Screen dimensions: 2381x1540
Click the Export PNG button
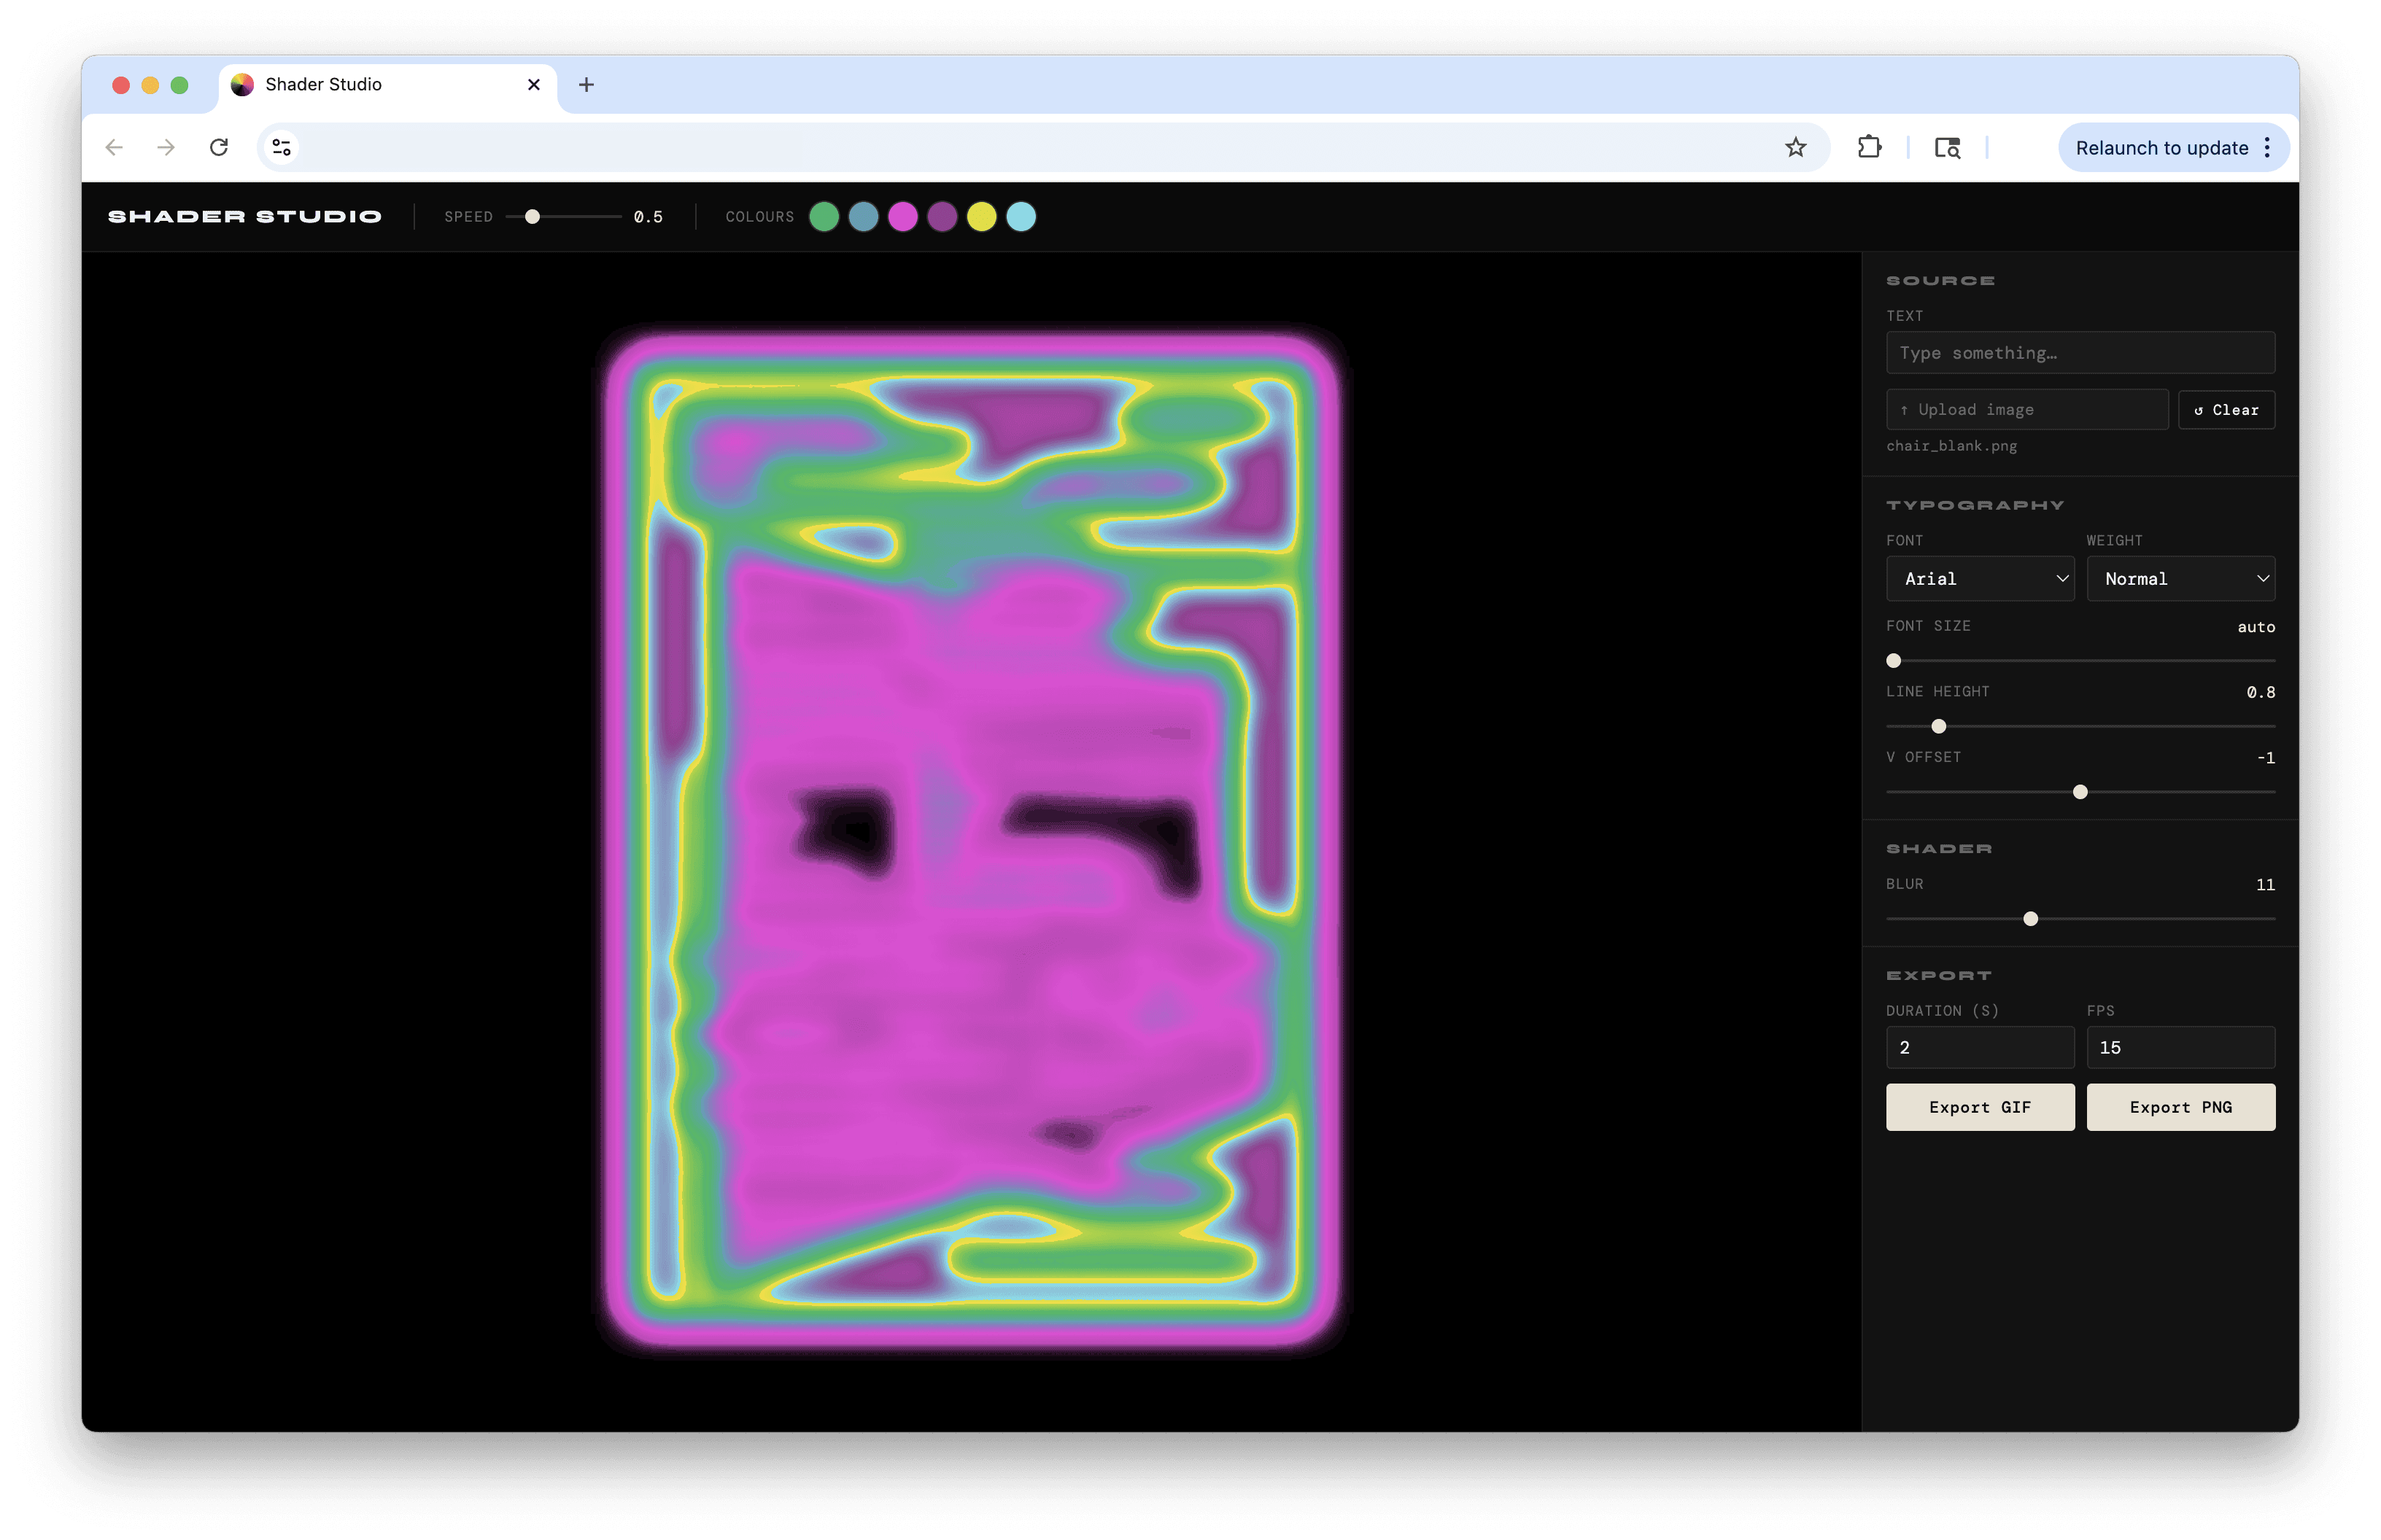[x=2180, y=1107]
